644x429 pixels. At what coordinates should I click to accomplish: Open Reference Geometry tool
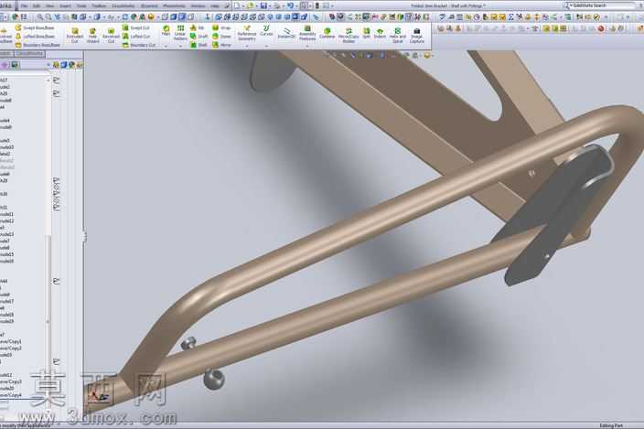(247, 33)
